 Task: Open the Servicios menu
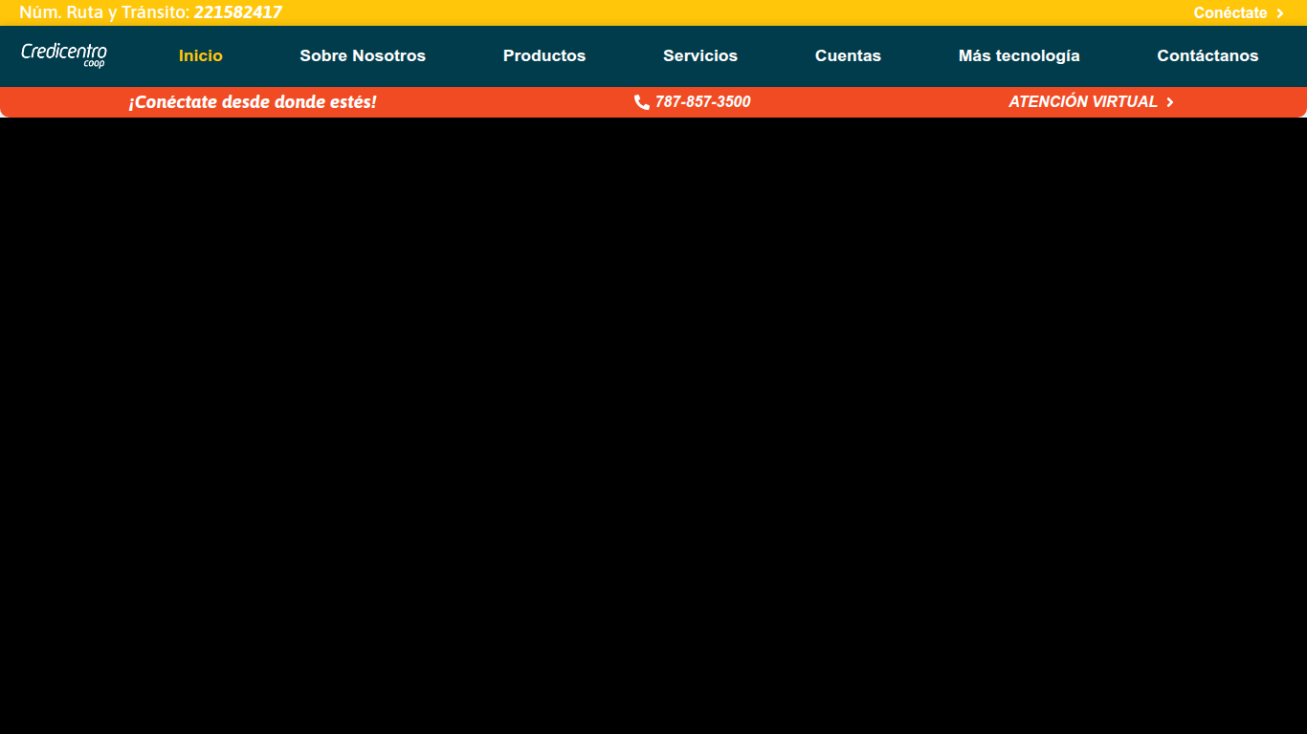tap(700, 55)
